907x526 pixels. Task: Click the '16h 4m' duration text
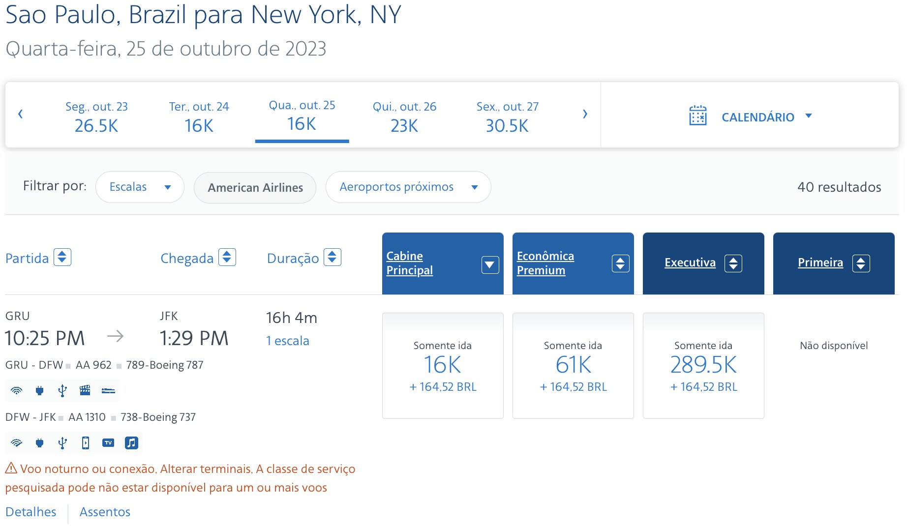click(x=291, y=318)
